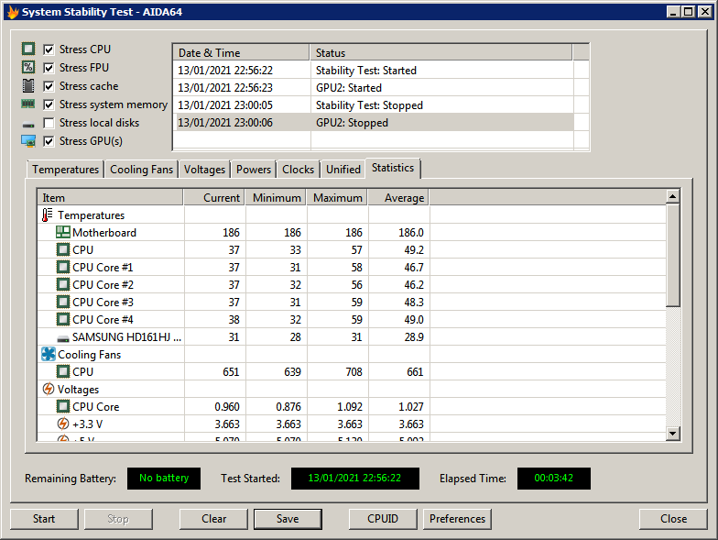The width and height of the screenshot is (718, 540).
Task: Click the Motherboard row icon
Action: coord(62,232)
